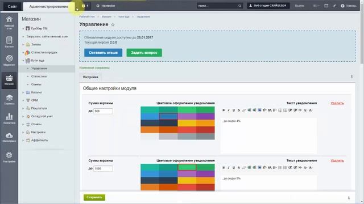Pick purple swatch in 500 sum palette
Image resolution: width=364 pixels, height=204 pixels.
point(205,116)
